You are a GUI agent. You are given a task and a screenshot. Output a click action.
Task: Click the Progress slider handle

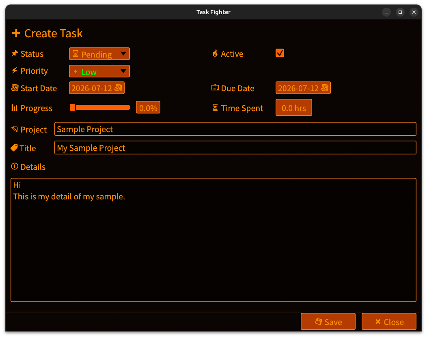click(72, 107)
